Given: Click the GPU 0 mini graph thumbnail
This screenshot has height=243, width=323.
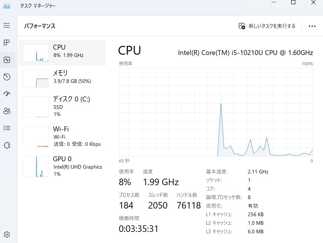Looking at the screenshot, I should point(36,167).
